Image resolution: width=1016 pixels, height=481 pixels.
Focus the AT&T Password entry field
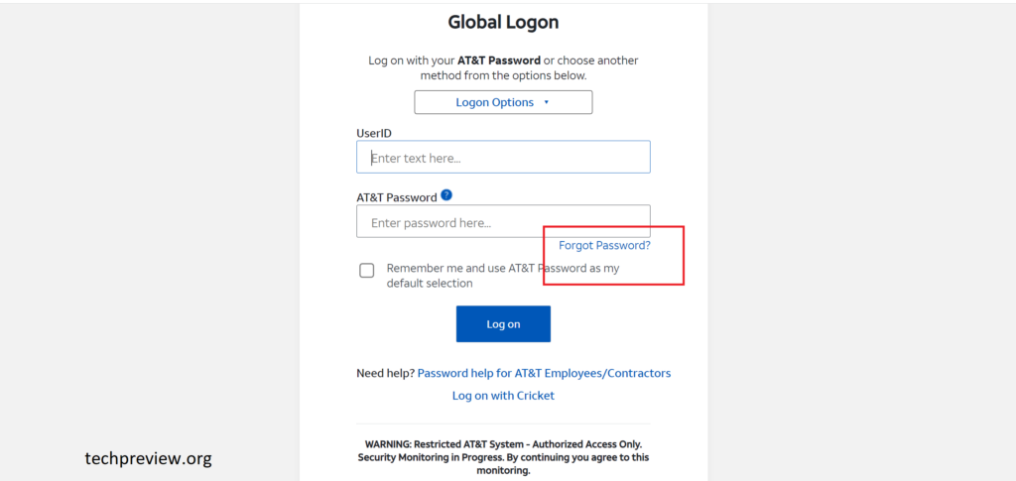[503, 222]
